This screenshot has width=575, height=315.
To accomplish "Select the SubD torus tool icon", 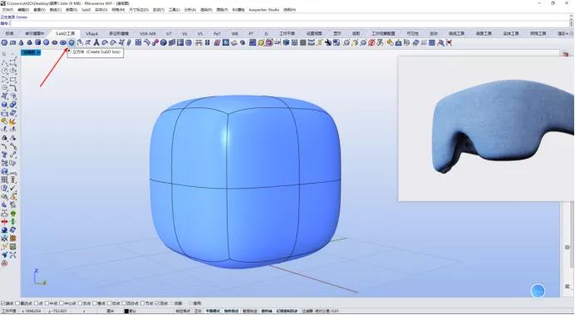I will coord(63,42).
